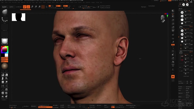Click the texture sphere below the color picker
This screenshot has width=194, height=109.
coord(5,66)
